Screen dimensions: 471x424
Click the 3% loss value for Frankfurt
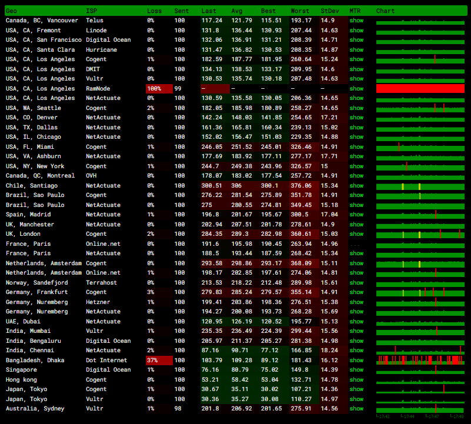(151, 292)
